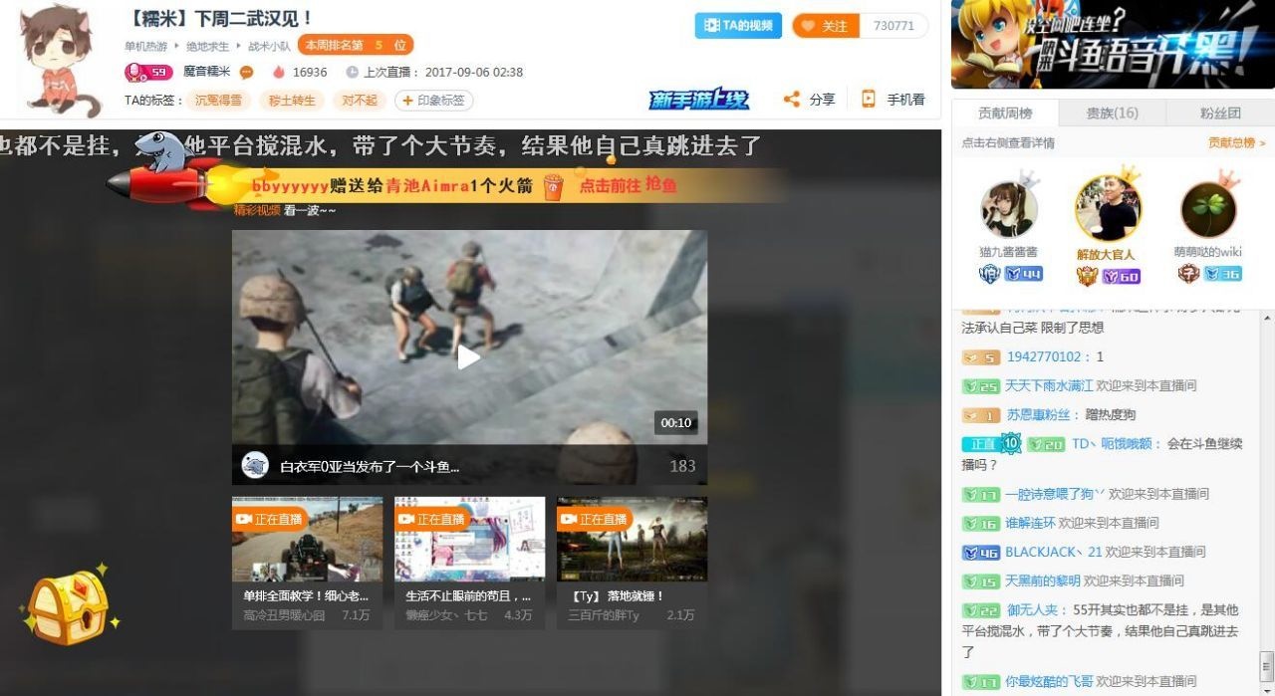Click 解放大官人's avatar in contribution ranking
This screenshot has width=1275, height=696.
point(1108,209)
